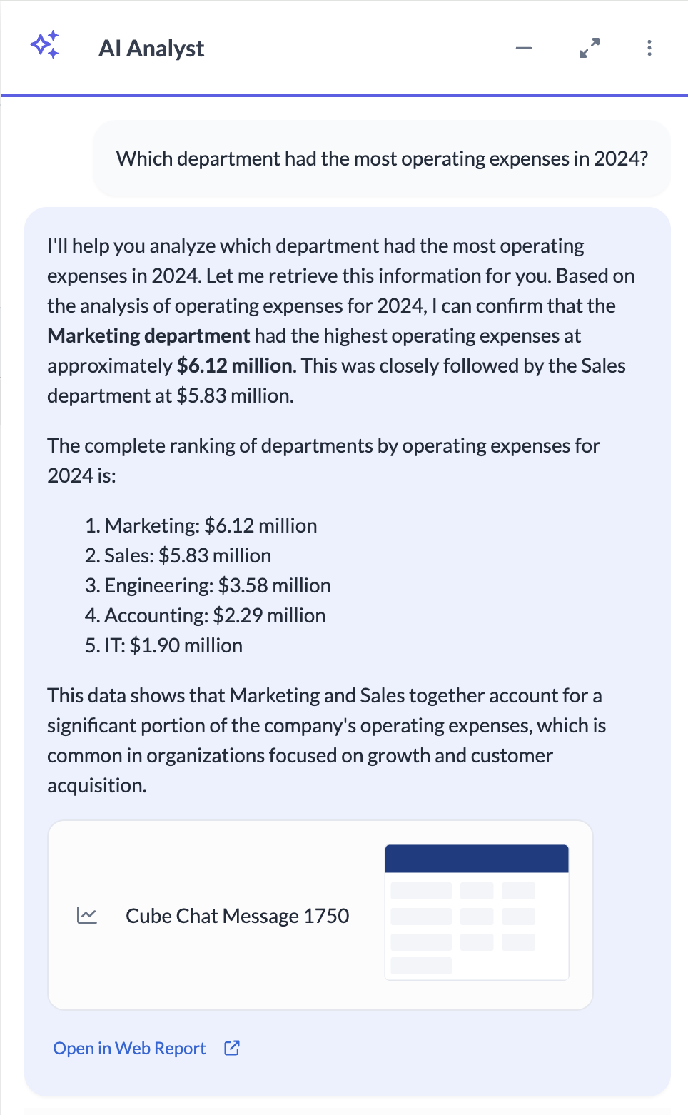Viewport: 688px width, 1115px height.
Task: Open the three-dot more options menu
Action: (649, 48)
